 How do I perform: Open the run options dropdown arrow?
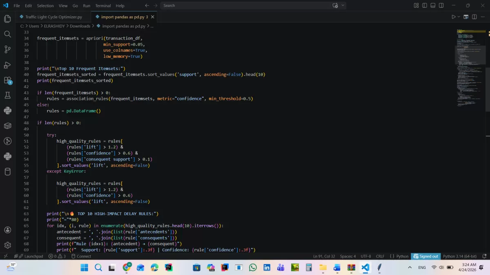[x=459, y=17]
